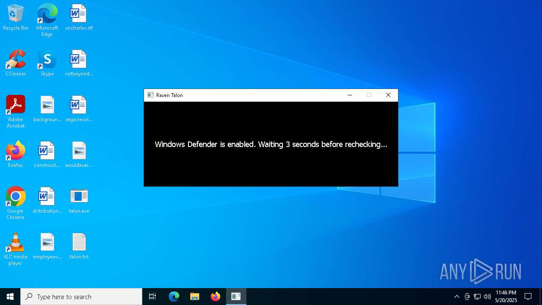
Task: Select the vegasresol... Word document
Action: click(79, 109)
